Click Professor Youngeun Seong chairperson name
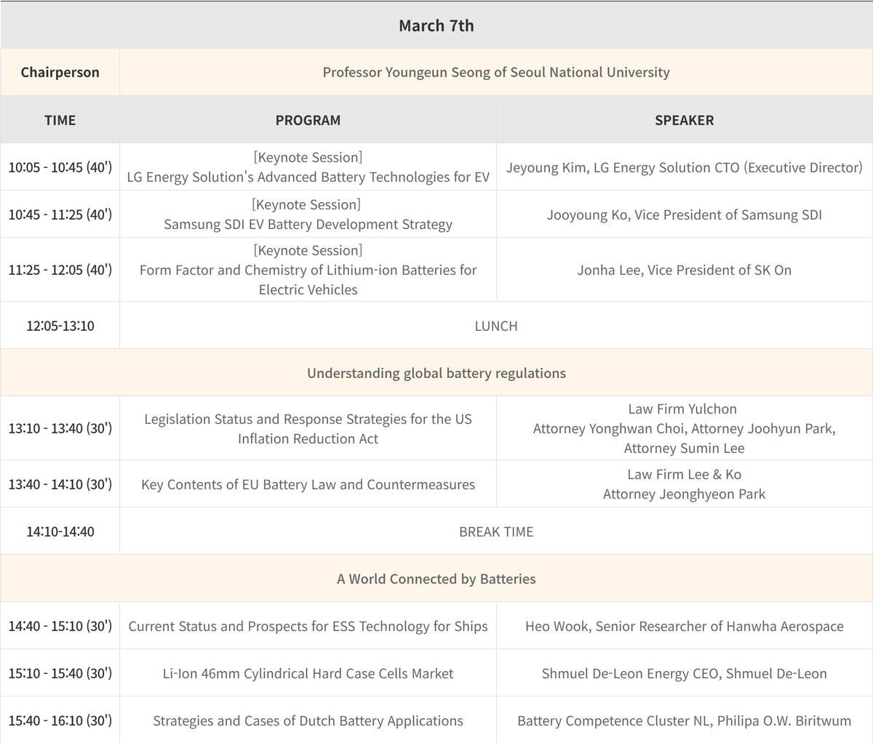 tap(495, 72)
